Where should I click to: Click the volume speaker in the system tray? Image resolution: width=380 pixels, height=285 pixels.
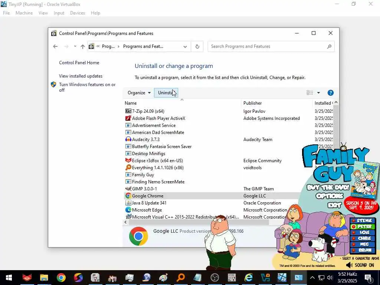(330, 278)
